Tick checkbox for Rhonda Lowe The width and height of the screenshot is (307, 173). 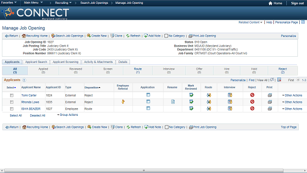pyautogui.click(x=12, y=102)
